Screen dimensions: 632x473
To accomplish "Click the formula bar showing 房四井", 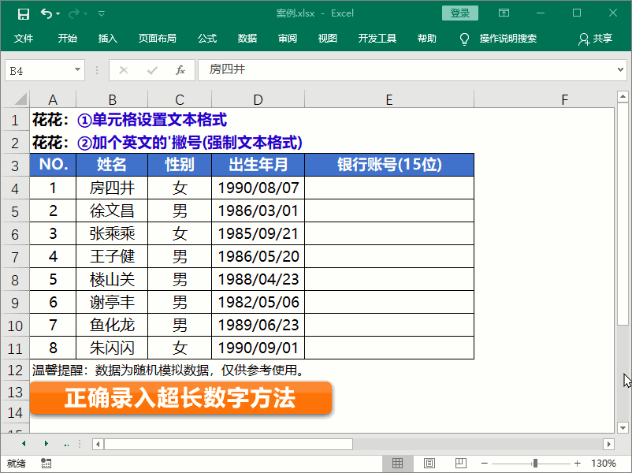I will pos(407,70).
